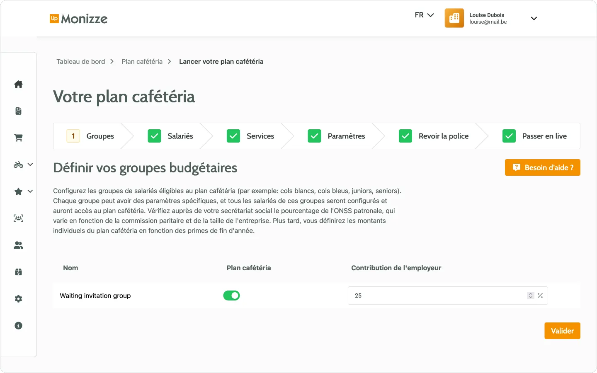Toggle the percentage mode next to contribution field

540,295
